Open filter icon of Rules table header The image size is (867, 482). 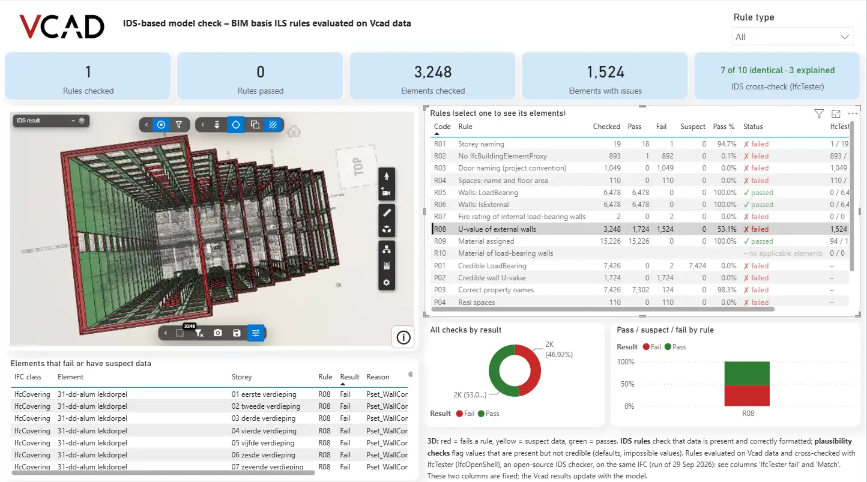click(819, 113)
